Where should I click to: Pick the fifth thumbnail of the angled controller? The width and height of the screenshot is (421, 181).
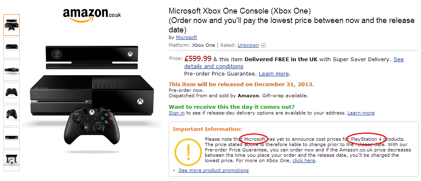(x=11, y=115)
